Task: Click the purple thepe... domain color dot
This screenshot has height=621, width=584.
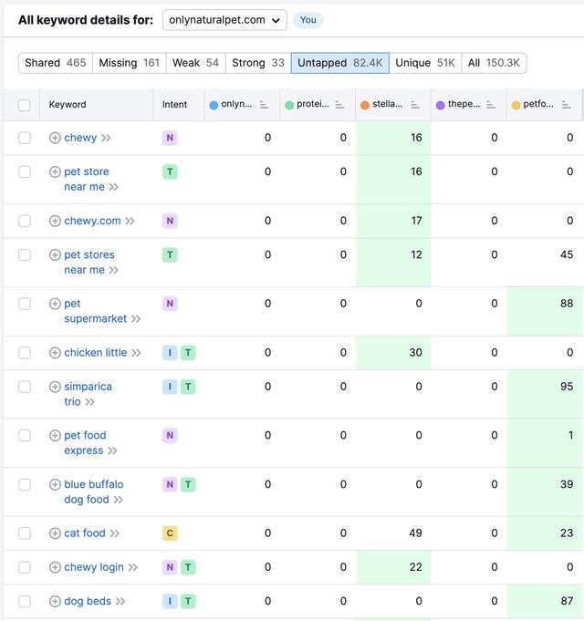Action: (440, 106)
